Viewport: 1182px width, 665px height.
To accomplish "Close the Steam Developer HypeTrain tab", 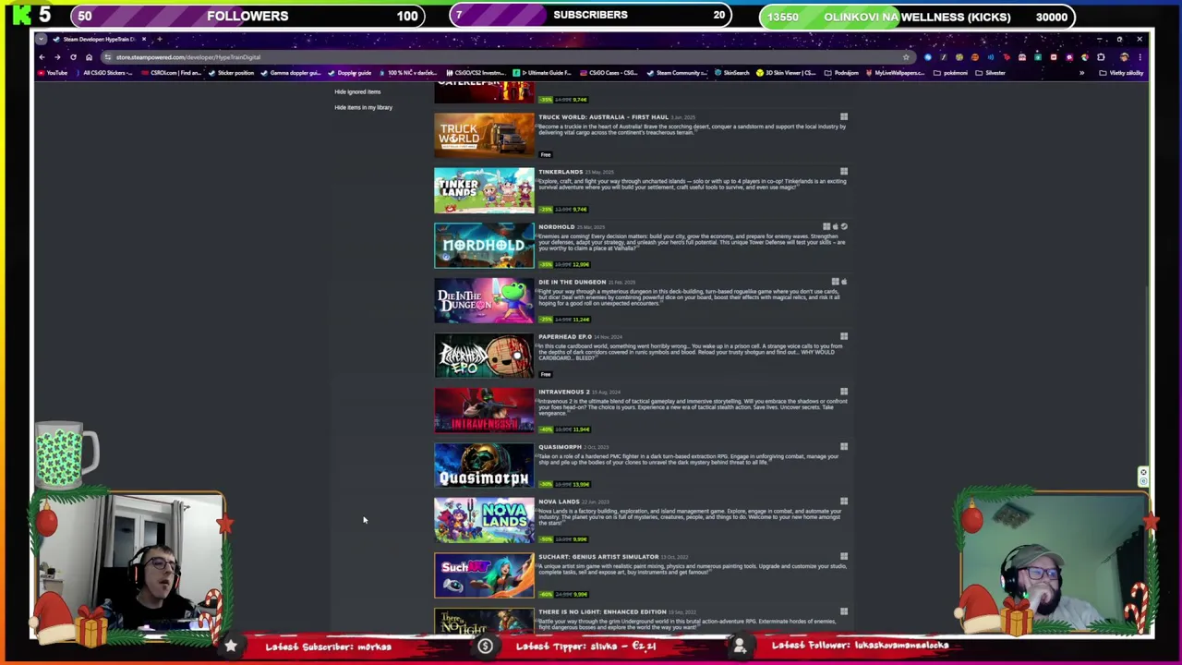I will (x=143, y=39).
